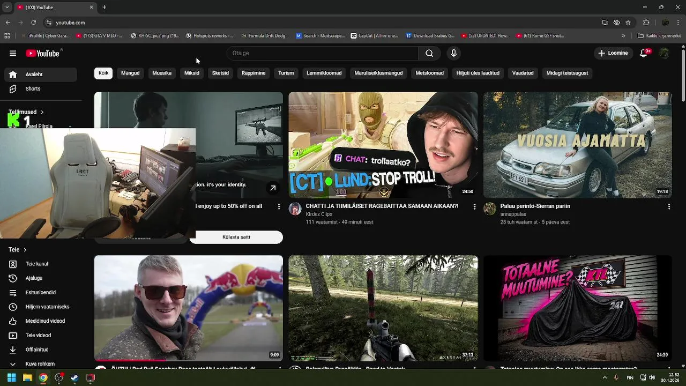Visit the advertiser with Külasta saiti
Image resolution: width=686 pixels, height=386 pixels.
[x=236, y=237]
